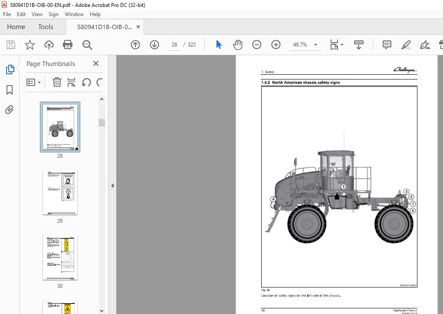Rotate page clockwise icon

tap(99, 83)
